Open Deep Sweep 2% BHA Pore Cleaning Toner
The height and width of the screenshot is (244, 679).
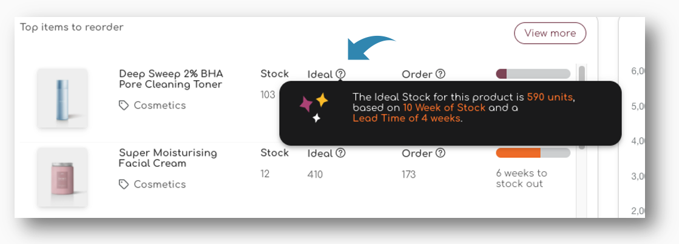[x=170, y=79]
